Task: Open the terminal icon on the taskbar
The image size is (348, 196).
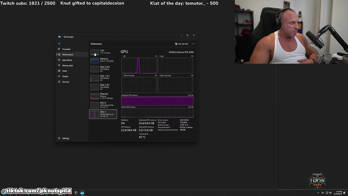Action: coord(76,193)
